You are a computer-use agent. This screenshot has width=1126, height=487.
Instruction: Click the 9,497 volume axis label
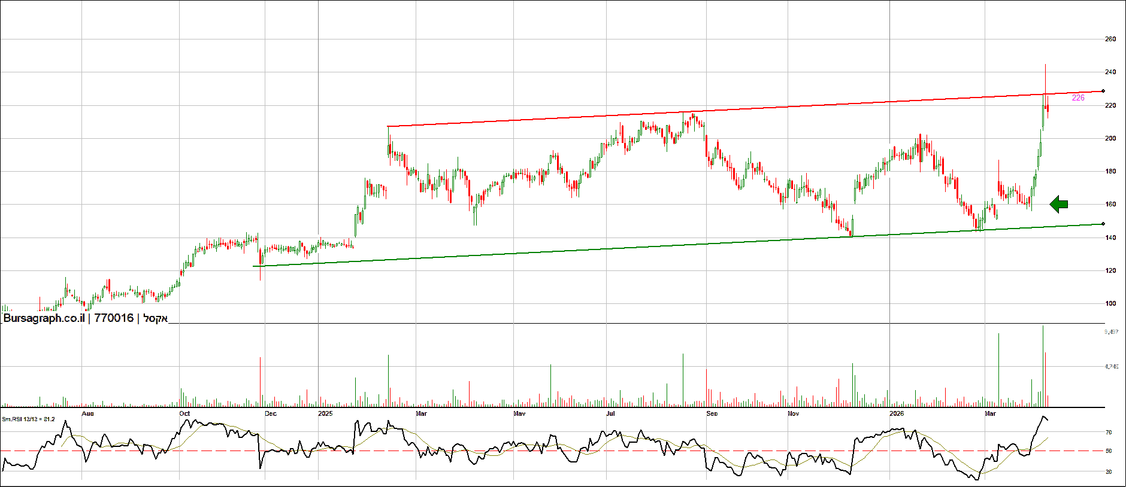click(x=1112, y=331)
